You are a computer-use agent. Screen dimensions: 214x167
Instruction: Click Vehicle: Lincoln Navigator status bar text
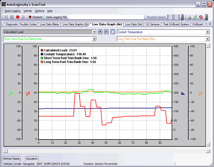pos(36,164)
